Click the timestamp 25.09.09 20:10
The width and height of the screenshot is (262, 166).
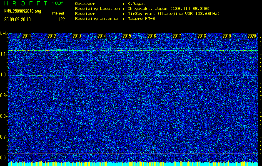17,20
